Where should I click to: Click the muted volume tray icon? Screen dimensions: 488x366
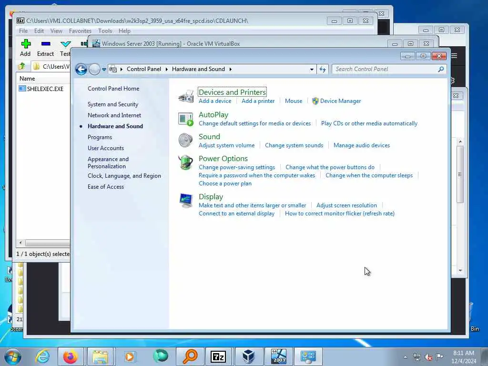point(428,357)
